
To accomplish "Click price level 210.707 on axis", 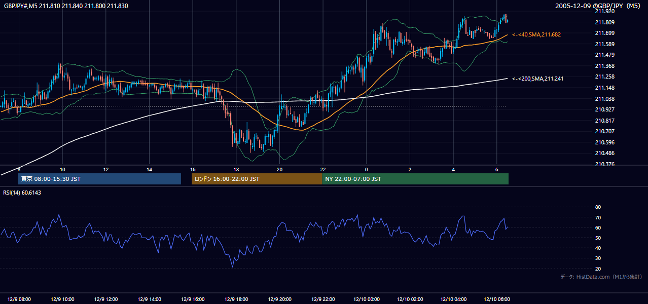I will [x=604, y=131].
